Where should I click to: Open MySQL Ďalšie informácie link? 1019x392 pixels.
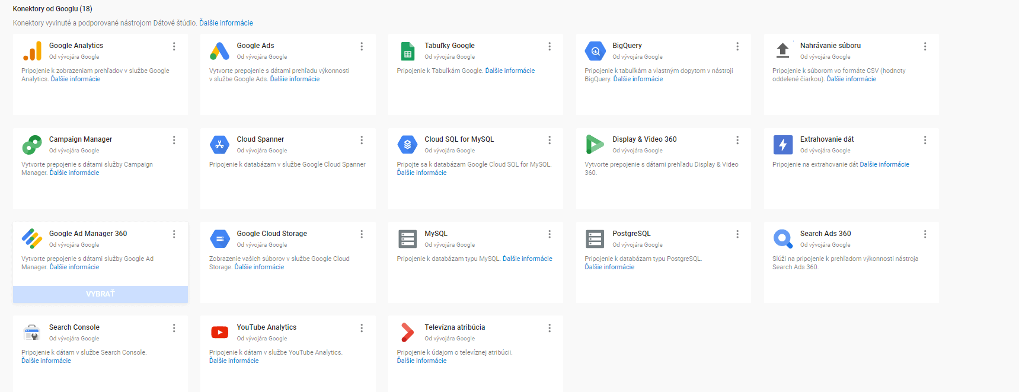coord(528,259)
